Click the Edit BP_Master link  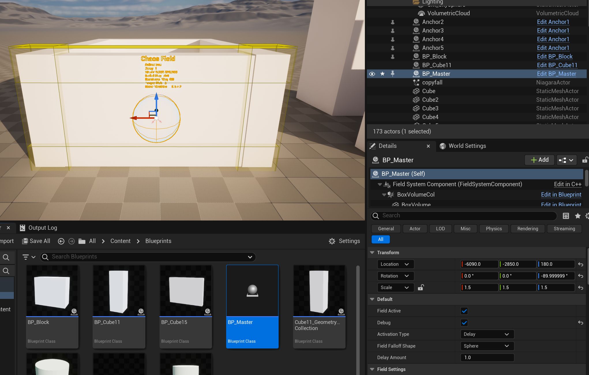click(556, 74)
